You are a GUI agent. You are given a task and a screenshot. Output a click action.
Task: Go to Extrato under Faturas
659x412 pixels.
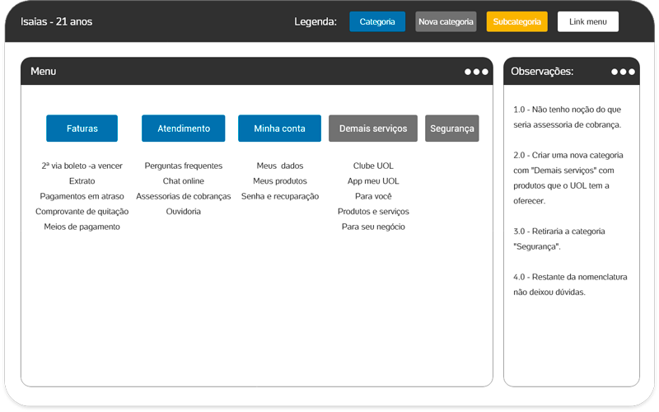click(x=82, y=180)
